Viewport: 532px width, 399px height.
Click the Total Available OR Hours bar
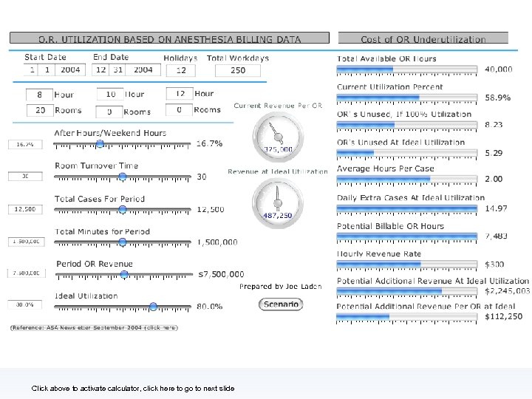407,70
